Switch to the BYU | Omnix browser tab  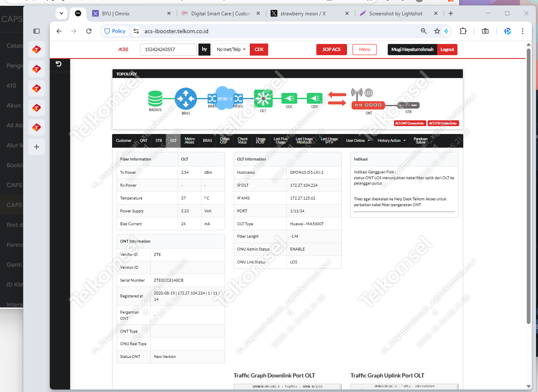coord(130,13)
